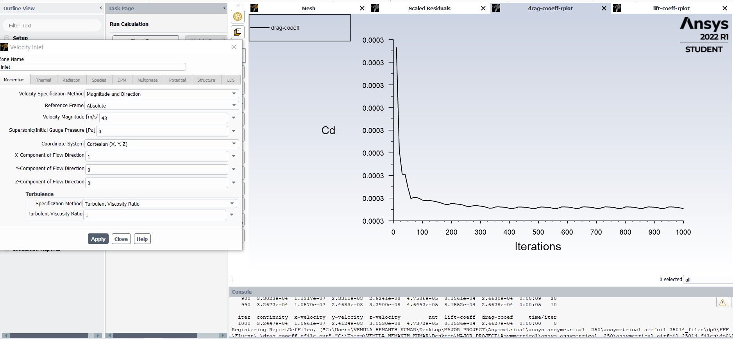Click the Close button in Velocity Inlet
The height and width of the screenshot is (339, 733).
(x=121, y=239)
